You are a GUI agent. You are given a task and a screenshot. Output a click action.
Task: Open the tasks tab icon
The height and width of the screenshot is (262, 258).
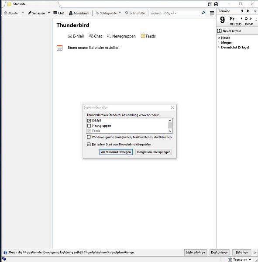216,4
